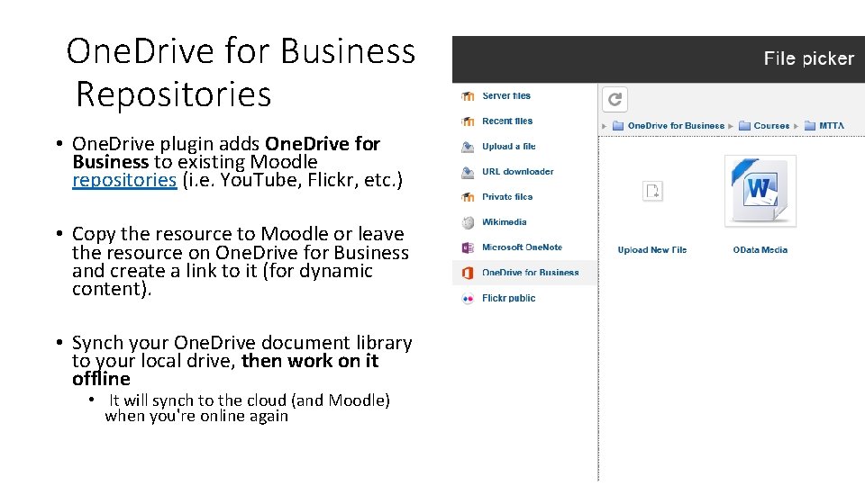Select Server files repository
865x486 pixels.
coord(506,96)
